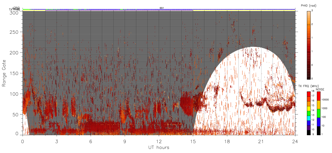Click the '50' tick on Range Gate axis

pyautogui.click(x=16, y=114)
